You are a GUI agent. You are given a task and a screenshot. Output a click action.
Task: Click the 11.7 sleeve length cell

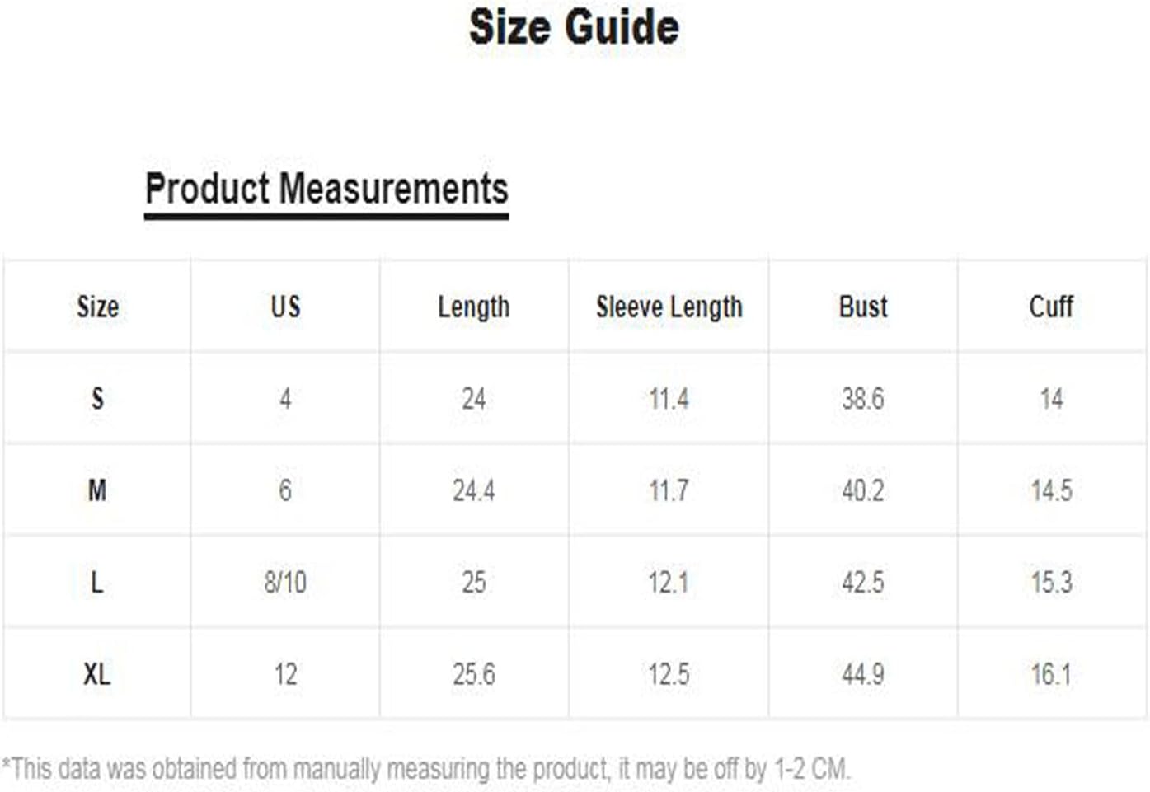(x=669, y=490)
